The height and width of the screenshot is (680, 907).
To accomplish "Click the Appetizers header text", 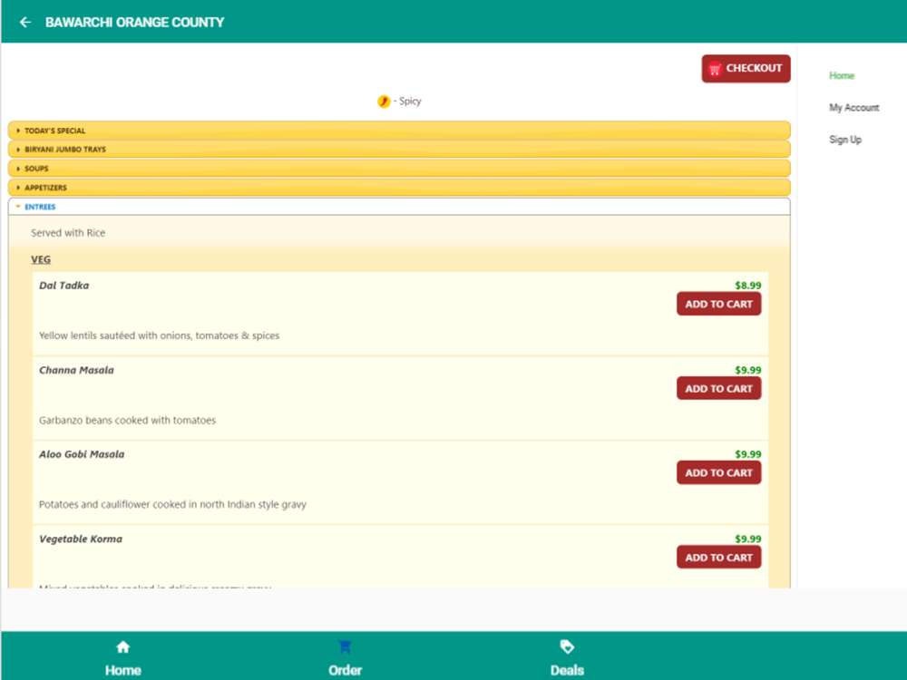I will tap(45, 188).
